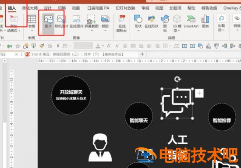241x168 pixels.
Task: Open the 幻灯片放映 tab
Action: tap(125, 8)
